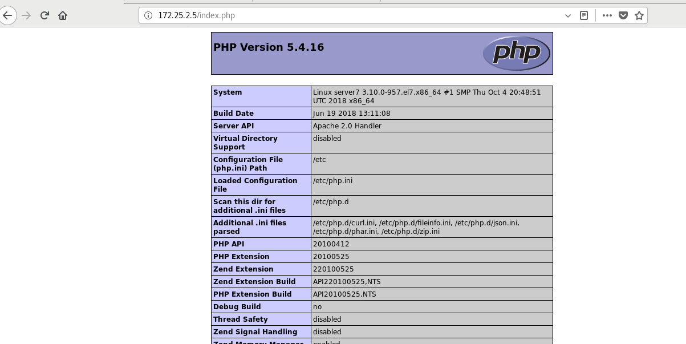686x344 pixels.
Task: Click the 'Zend Extension' label
Action: click(x=243, y=269)
